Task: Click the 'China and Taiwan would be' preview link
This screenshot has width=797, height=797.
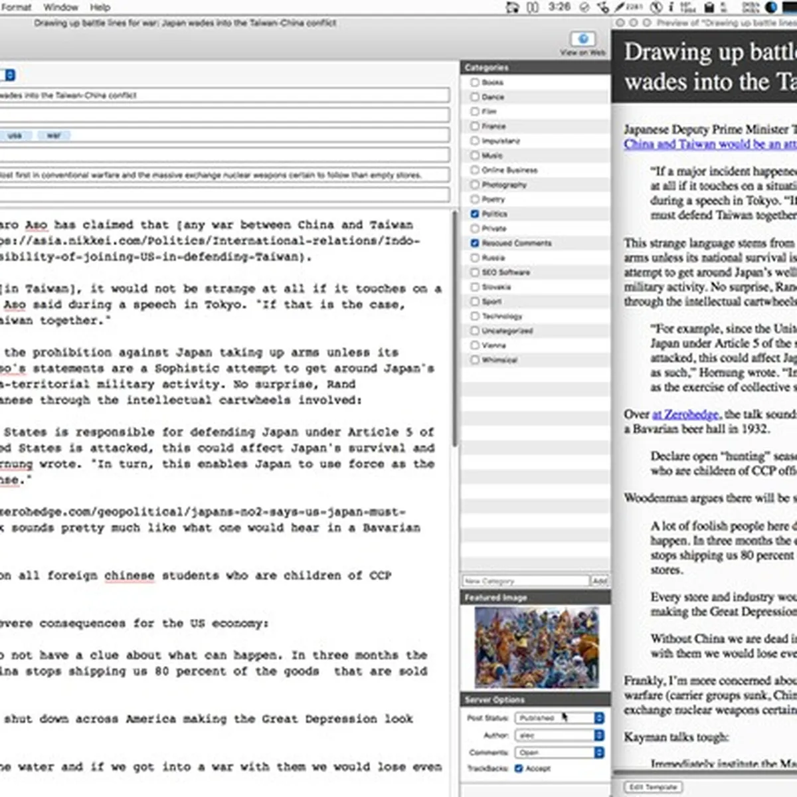Action: pyautogui.click(x=710, y=144)
